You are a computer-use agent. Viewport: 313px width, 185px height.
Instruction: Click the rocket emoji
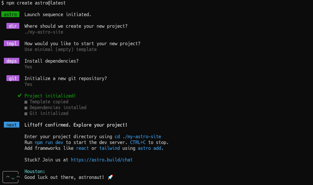pyautogui.click(x=110, y=177)
